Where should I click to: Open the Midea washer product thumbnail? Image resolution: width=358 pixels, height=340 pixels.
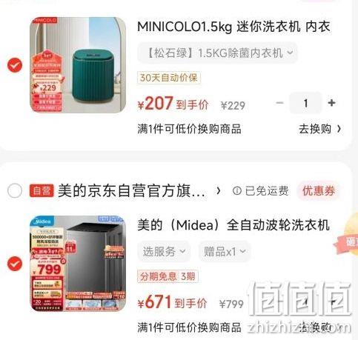(78, 264)
